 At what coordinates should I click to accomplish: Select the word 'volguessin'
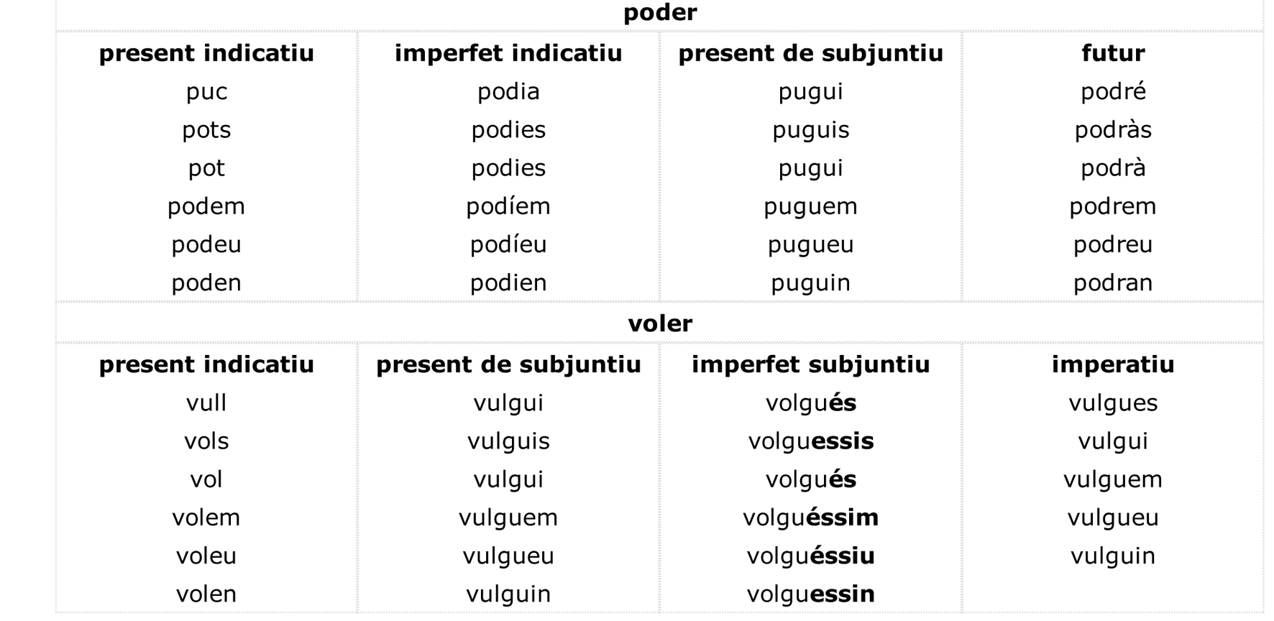coord(810,594)
